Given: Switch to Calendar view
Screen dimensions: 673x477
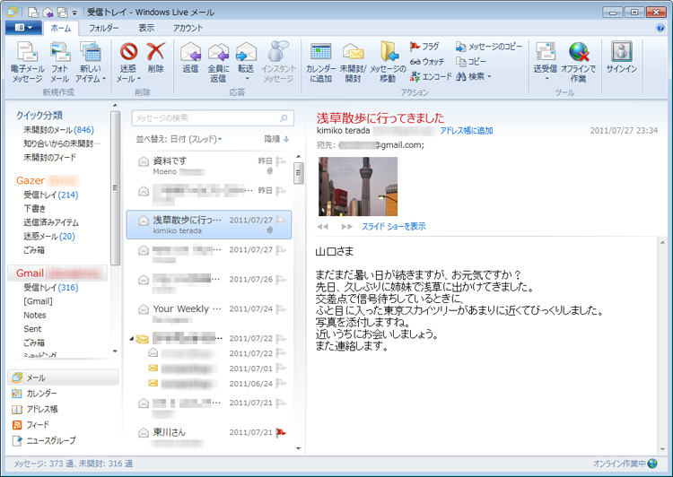Looking at the screenshot, I should [35, 393].
